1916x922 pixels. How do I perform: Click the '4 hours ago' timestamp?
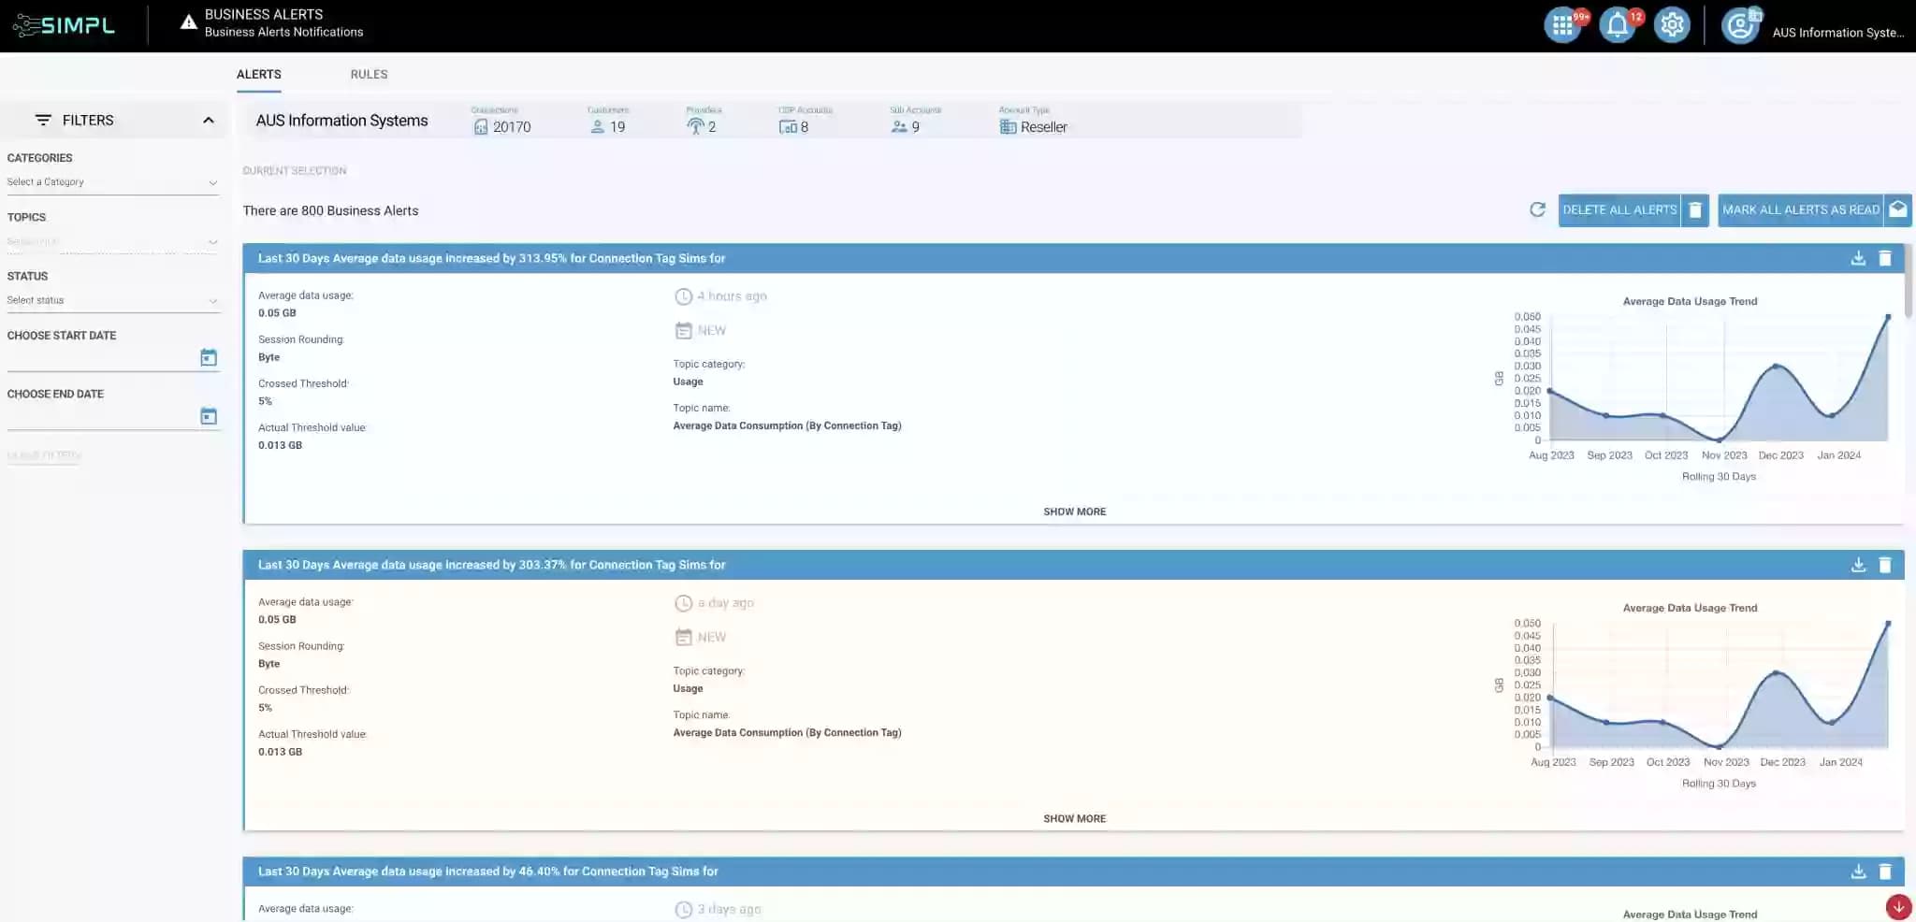point(732,296)
